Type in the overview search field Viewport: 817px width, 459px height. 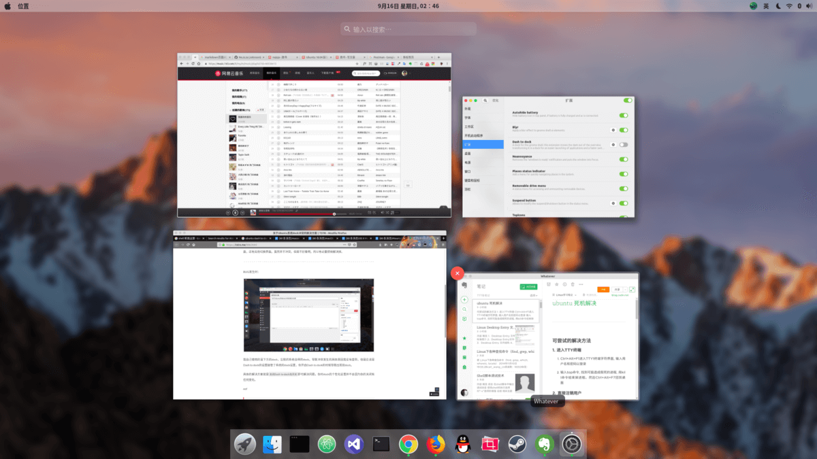pos(408,29)
